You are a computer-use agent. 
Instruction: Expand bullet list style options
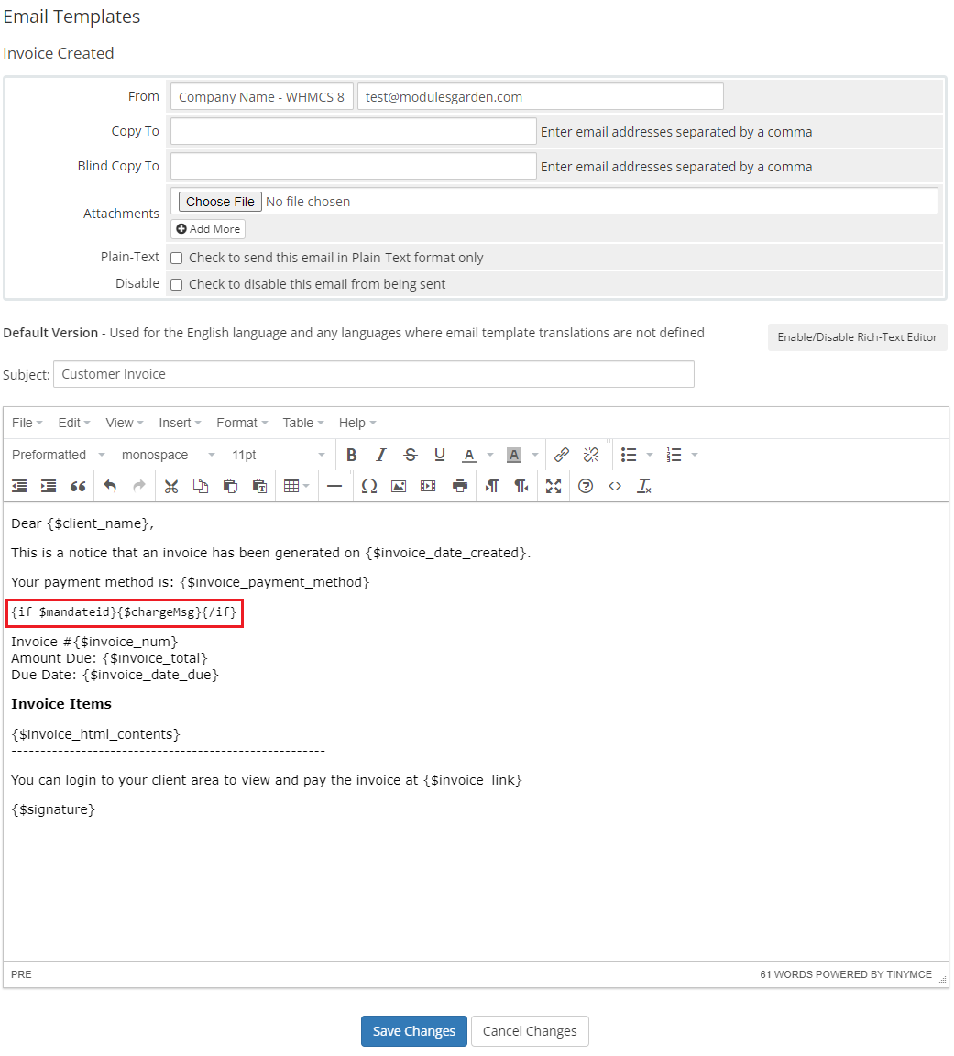click(650, 456)
